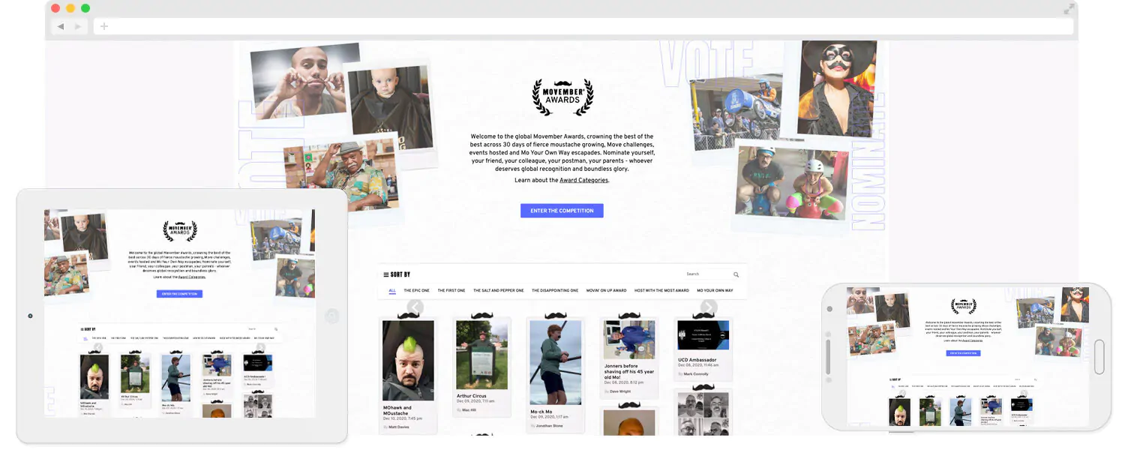Click into the Search input field
This screenshot has width=1125, height=459.
coord(705,274)
